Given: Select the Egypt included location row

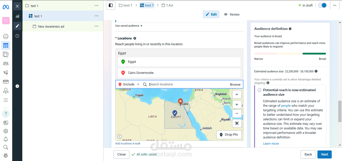Looking at the screenshot, I should pyautogui.click(x=179, y=62).
